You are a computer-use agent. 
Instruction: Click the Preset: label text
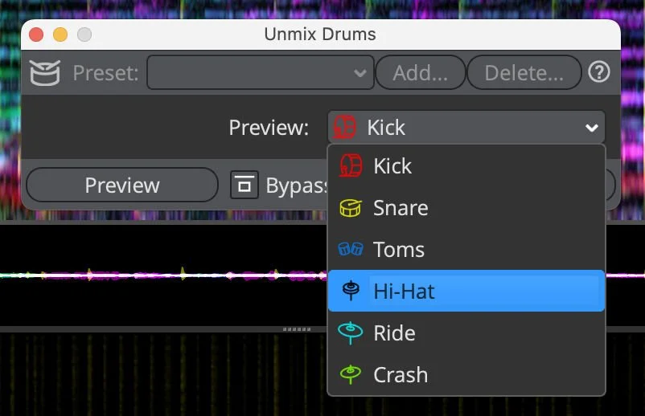105,73
